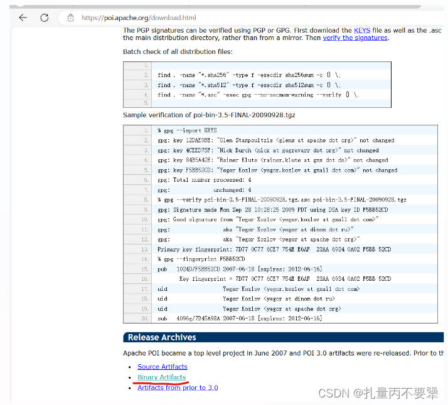Click the Glen Stampoultzis key line
Image resolution: width=448 pixels, height=405 pixels.
(275, 140)
